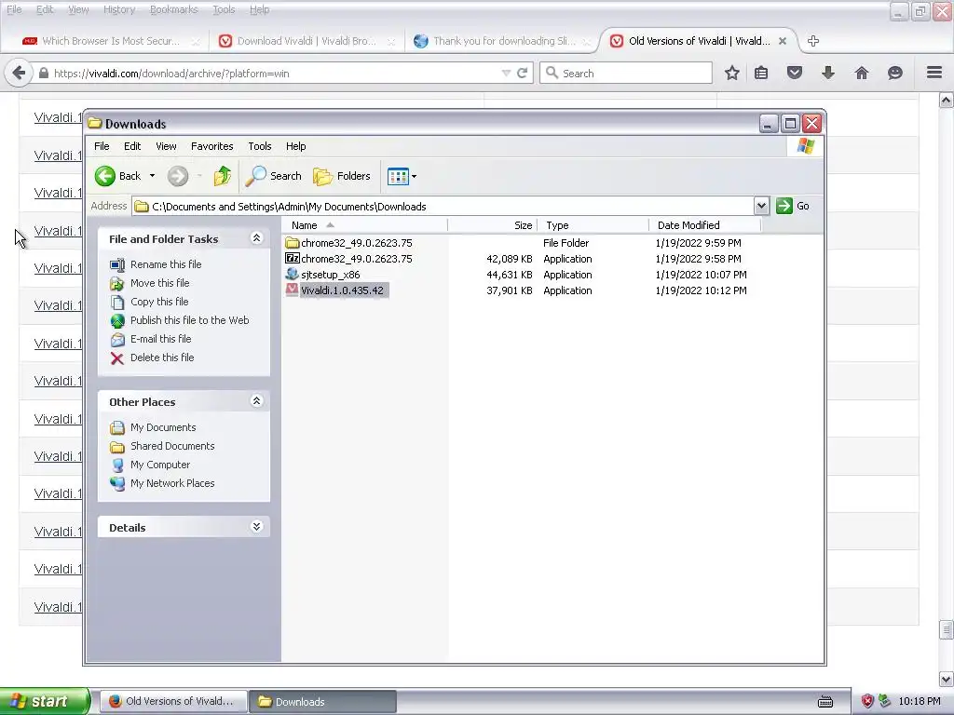Open the Views icon menu
954x715 pixels.
pyautogui.click(x=398, y=176)
